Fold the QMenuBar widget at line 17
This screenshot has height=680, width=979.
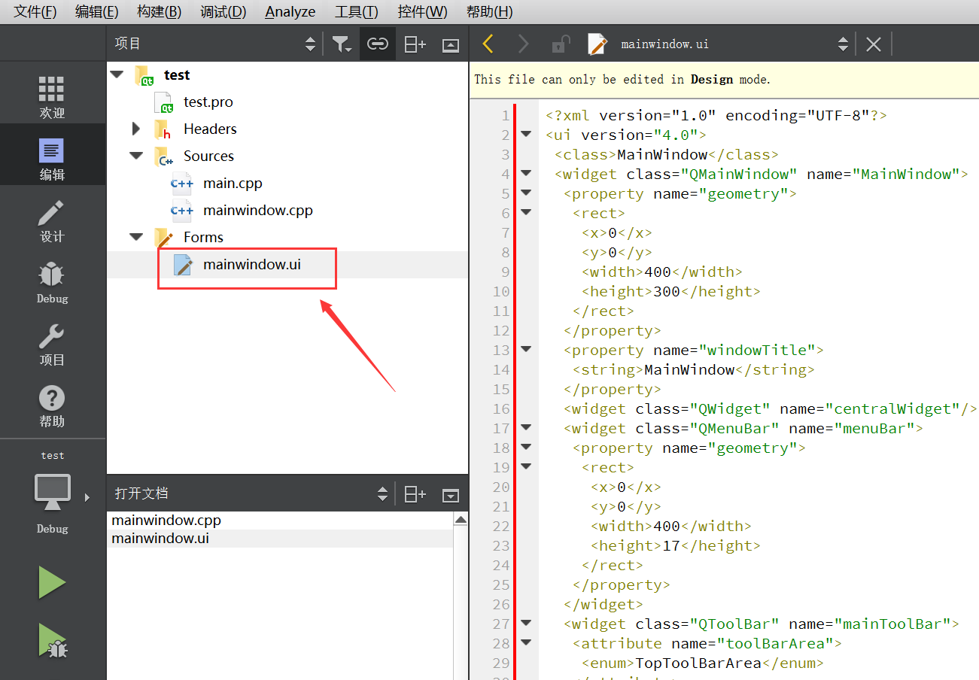(x=526, y=427)
